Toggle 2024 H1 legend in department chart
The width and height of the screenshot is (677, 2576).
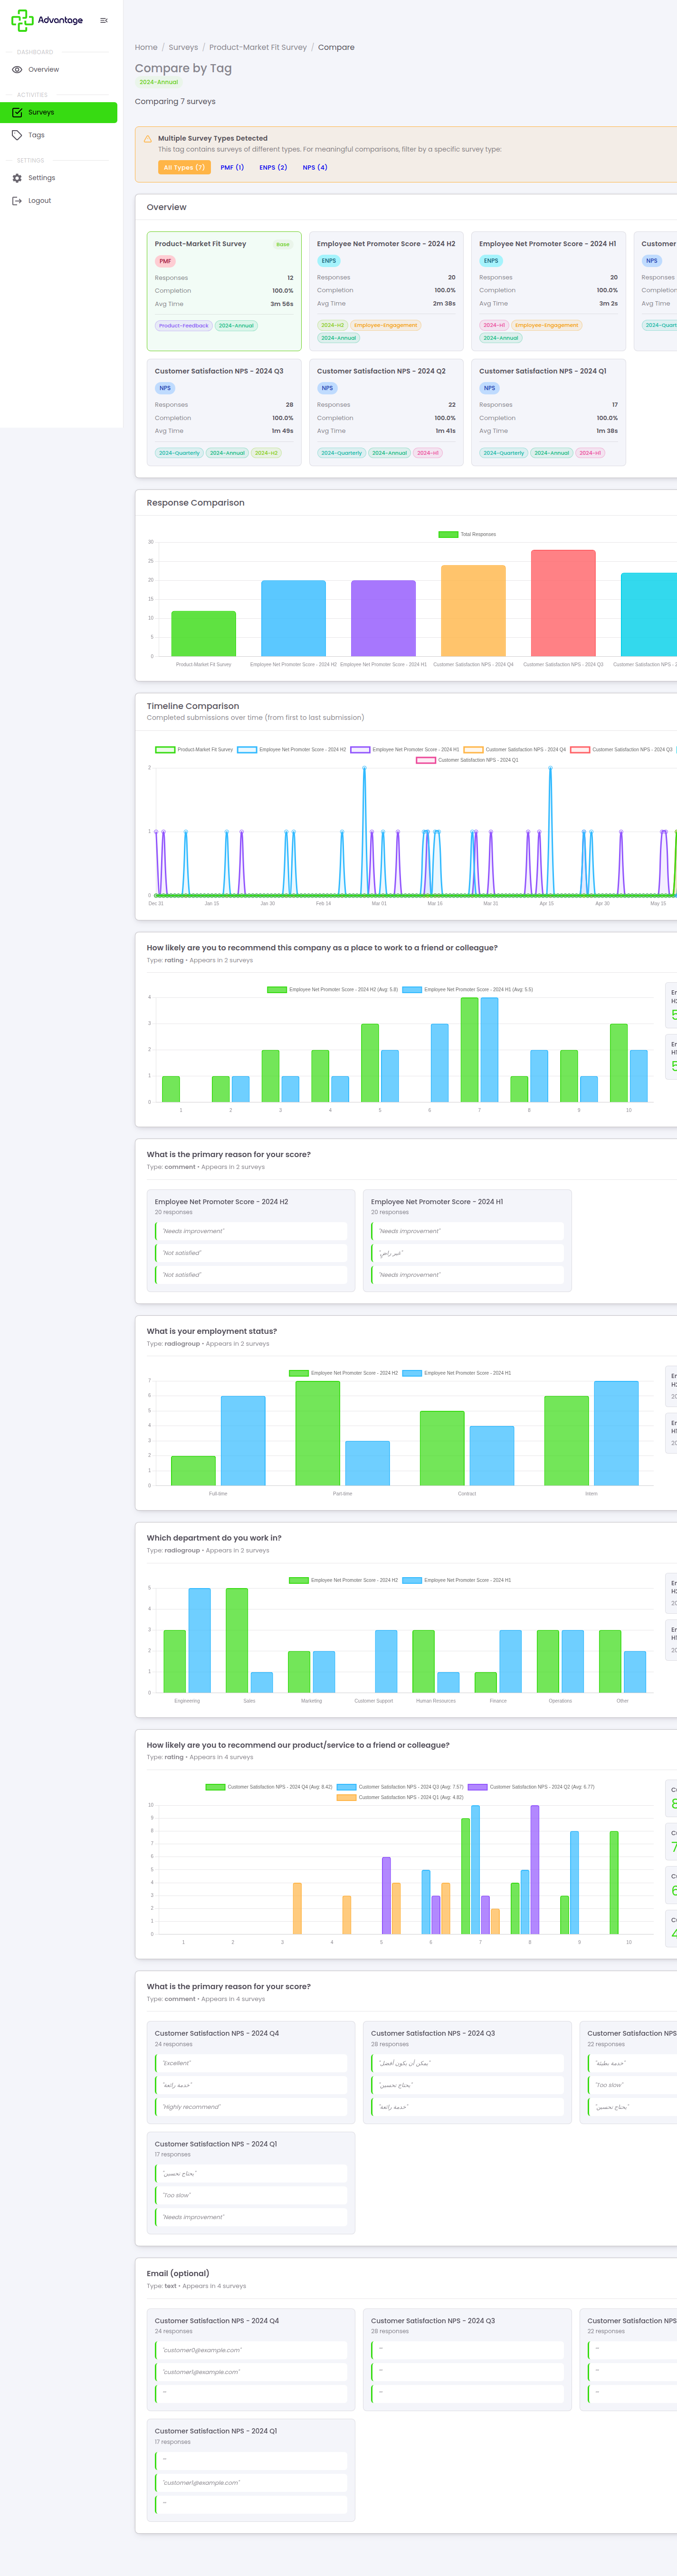tap(457, 1580)
